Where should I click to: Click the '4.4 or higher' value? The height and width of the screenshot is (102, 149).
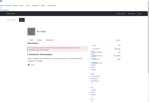(x=117, y=56)
